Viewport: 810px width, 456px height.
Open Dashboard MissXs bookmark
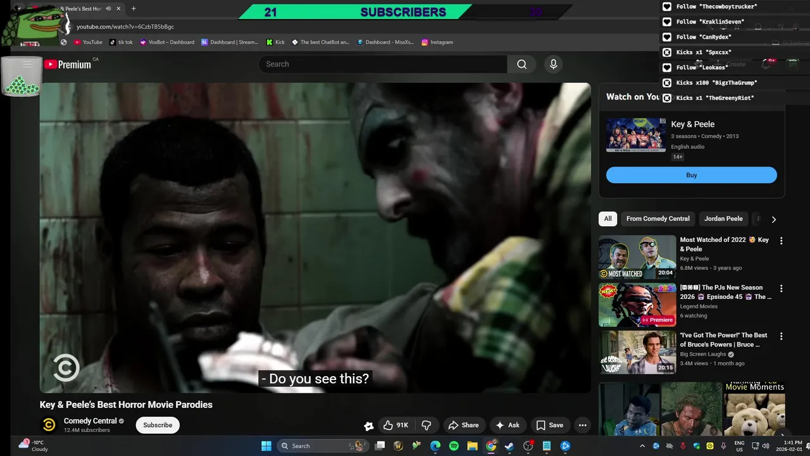385,42
